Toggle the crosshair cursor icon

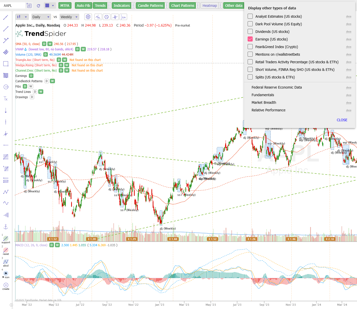point(115,17)
